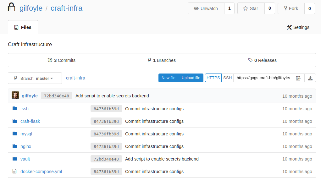Viewport: 321px width, 180px height.
Task: View the 3 Commits history
Action: pyautogui.click(x=62, y=60)
